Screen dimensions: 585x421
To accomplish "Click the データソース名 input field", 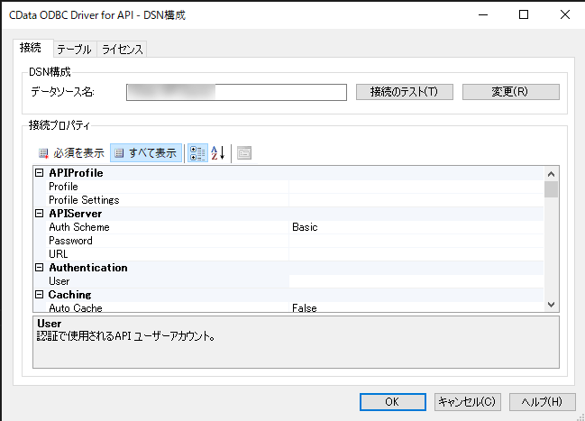I will 236,92.
